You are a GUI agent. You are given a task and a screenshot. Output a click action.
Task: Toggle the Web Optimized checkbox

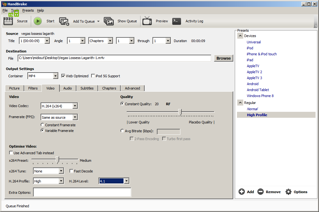point(63,76)
